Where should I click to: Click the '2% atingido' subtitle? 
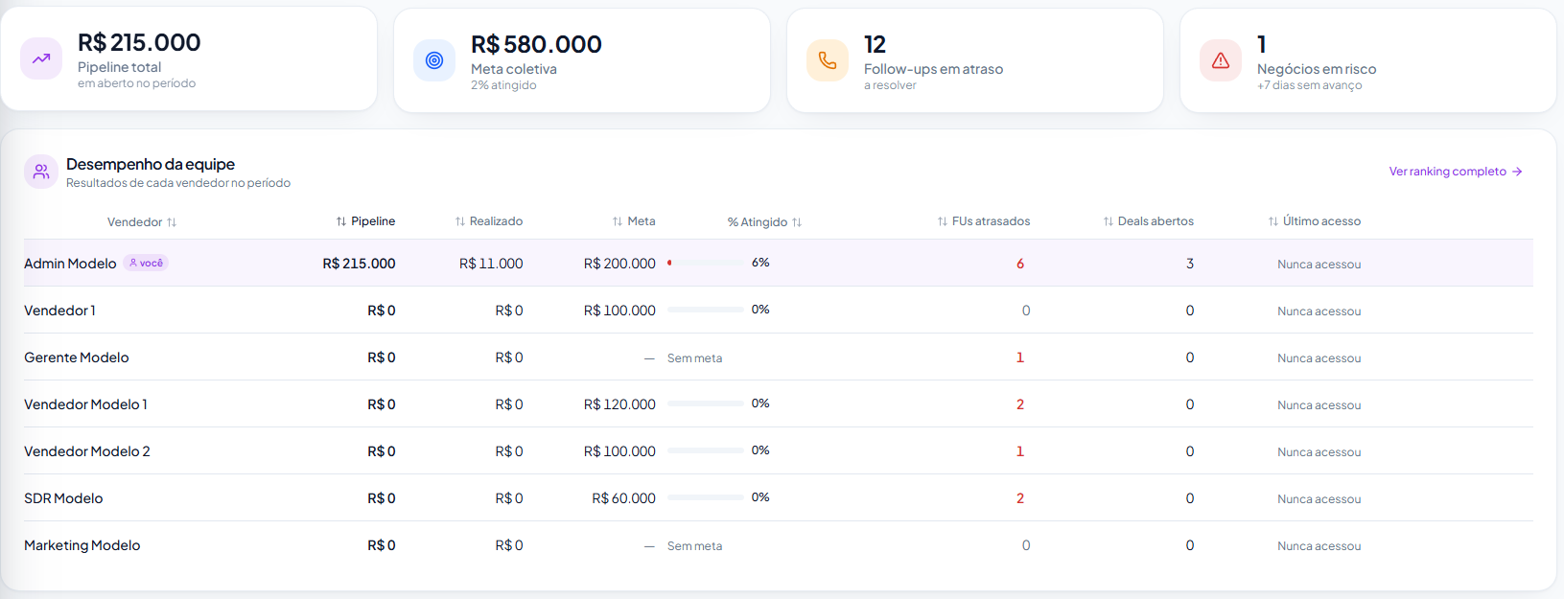click(503, 85)
